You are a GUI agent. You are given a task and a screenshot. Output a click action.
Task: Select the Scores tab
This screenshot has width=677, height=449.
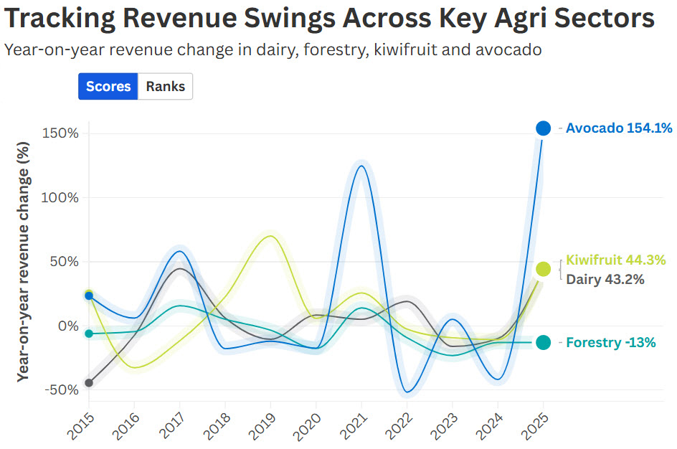108,86
